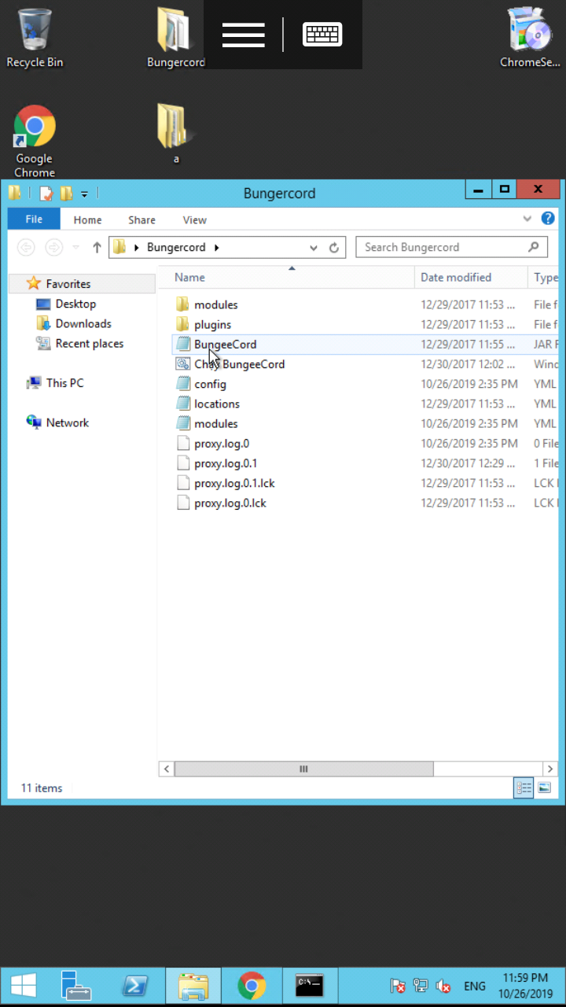This screenshot has width=566, height=1007.
Task: Show the on-screen keyboard from the top overlay
Action: (322, 35)
